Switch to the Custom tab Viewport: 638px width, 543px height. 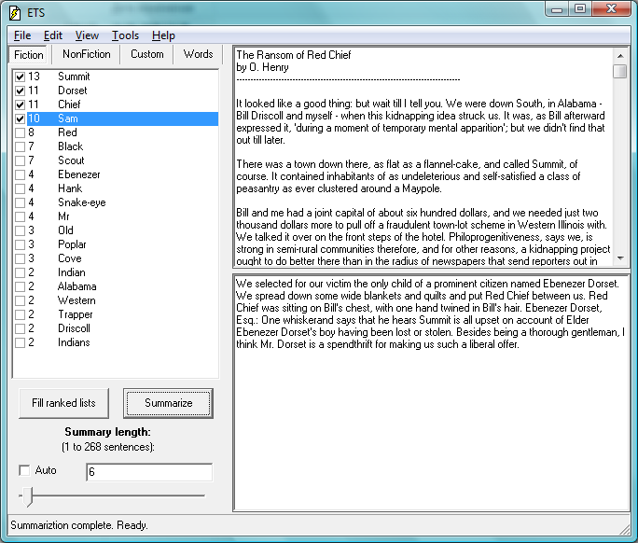pyautogui.click(x=146, y=54)
